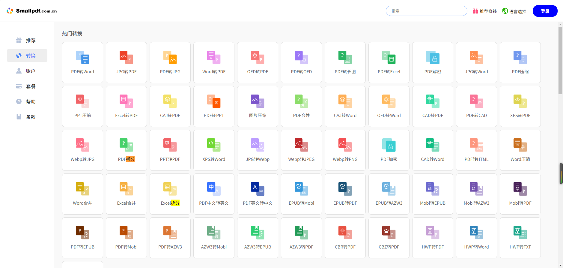The width and height of the screenshot is (563, 268).
Task: Go to 推荐 in the sidebar
Action: [x=27, y=41]
